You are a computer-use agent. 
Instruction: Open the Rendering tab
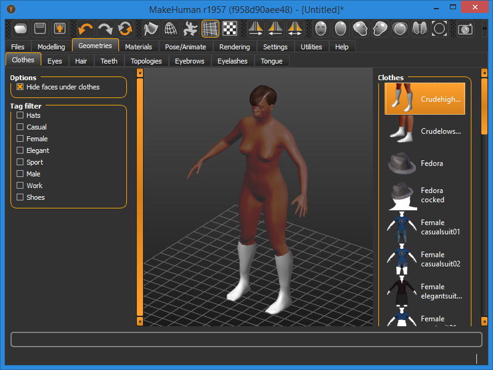tap(235, 47)
